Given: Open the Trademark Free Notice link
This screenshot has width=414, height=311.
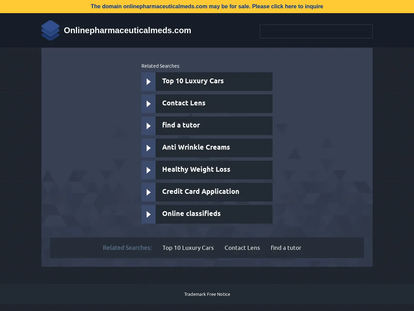Looking at the screenshot, I should click(207, 294).
